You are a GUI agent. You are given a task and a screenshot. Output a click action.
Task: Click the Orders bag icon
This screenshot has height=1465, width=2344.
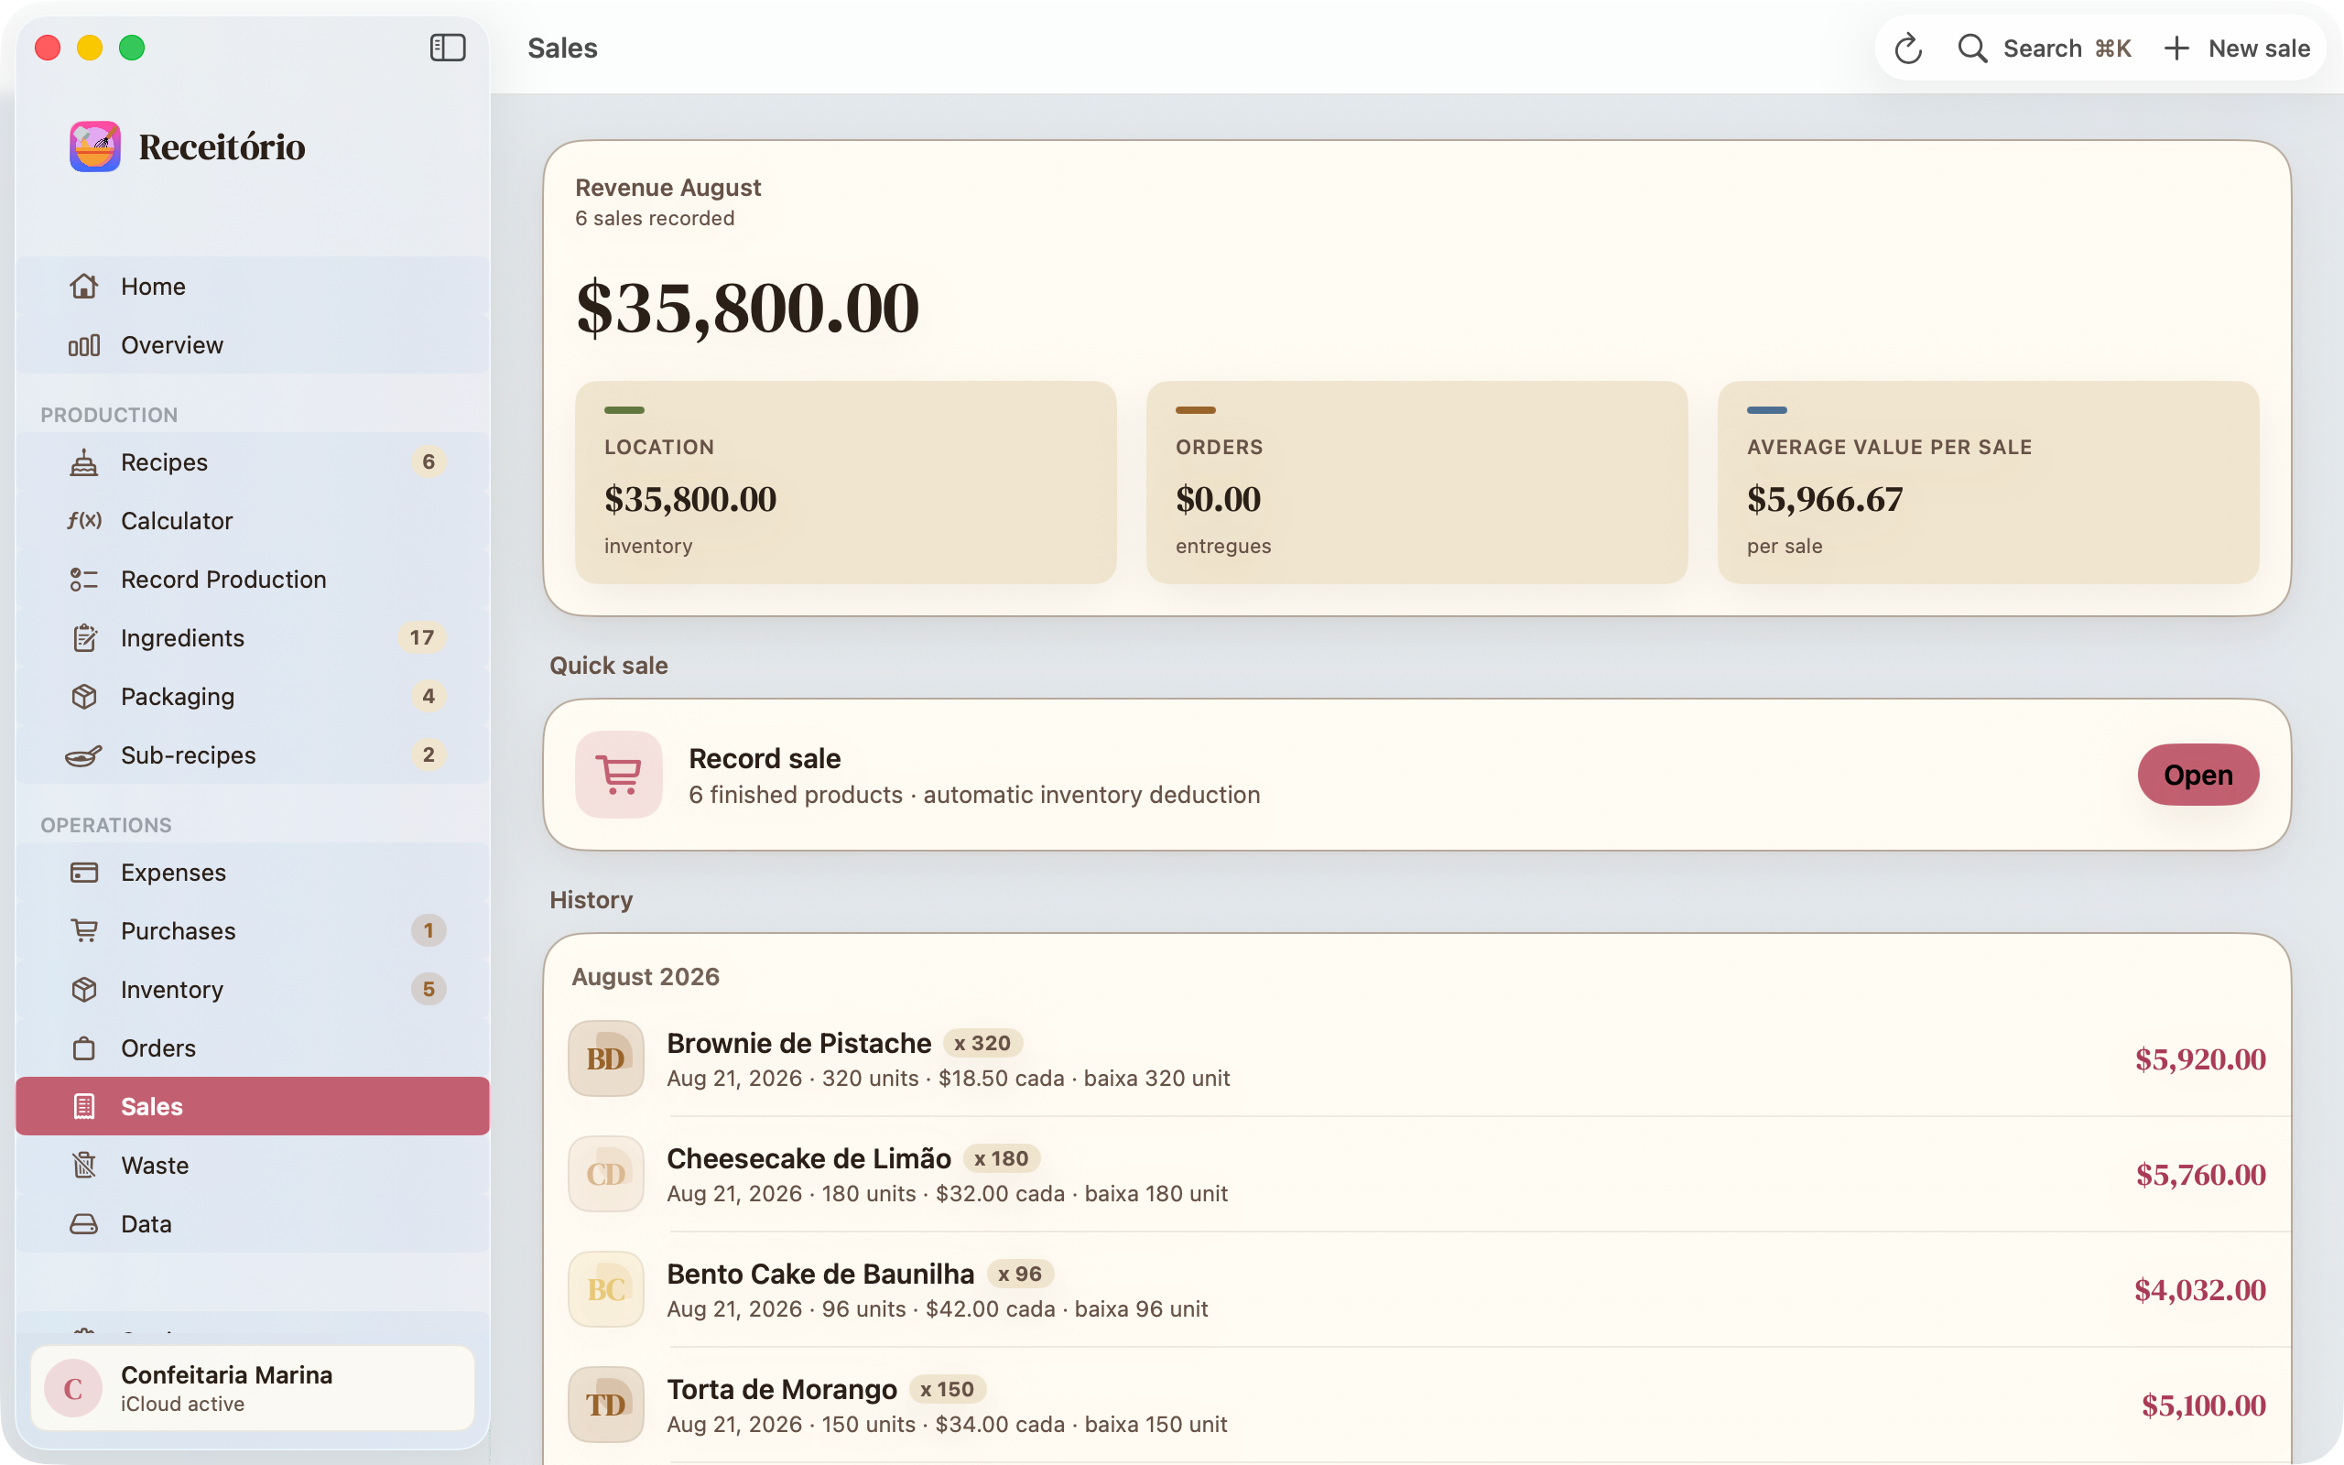click(x=84, y=1047)
